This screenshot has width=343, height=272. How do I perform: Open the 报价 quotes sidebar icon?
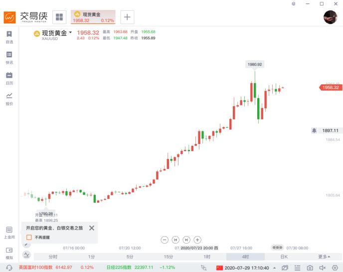9,99
